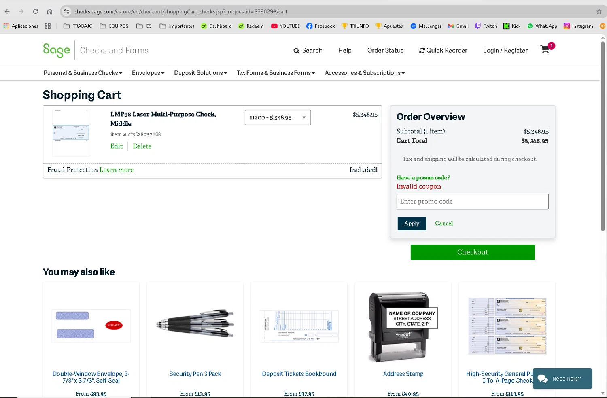Open the Aplicaciones apps grid bookmark
This screenshot has width=607, height=398.
pos(21,26)
